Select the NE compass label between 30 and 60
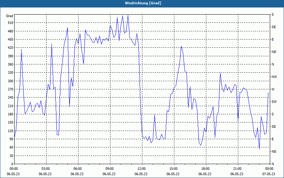284x178 pixels. pos(274,152)
